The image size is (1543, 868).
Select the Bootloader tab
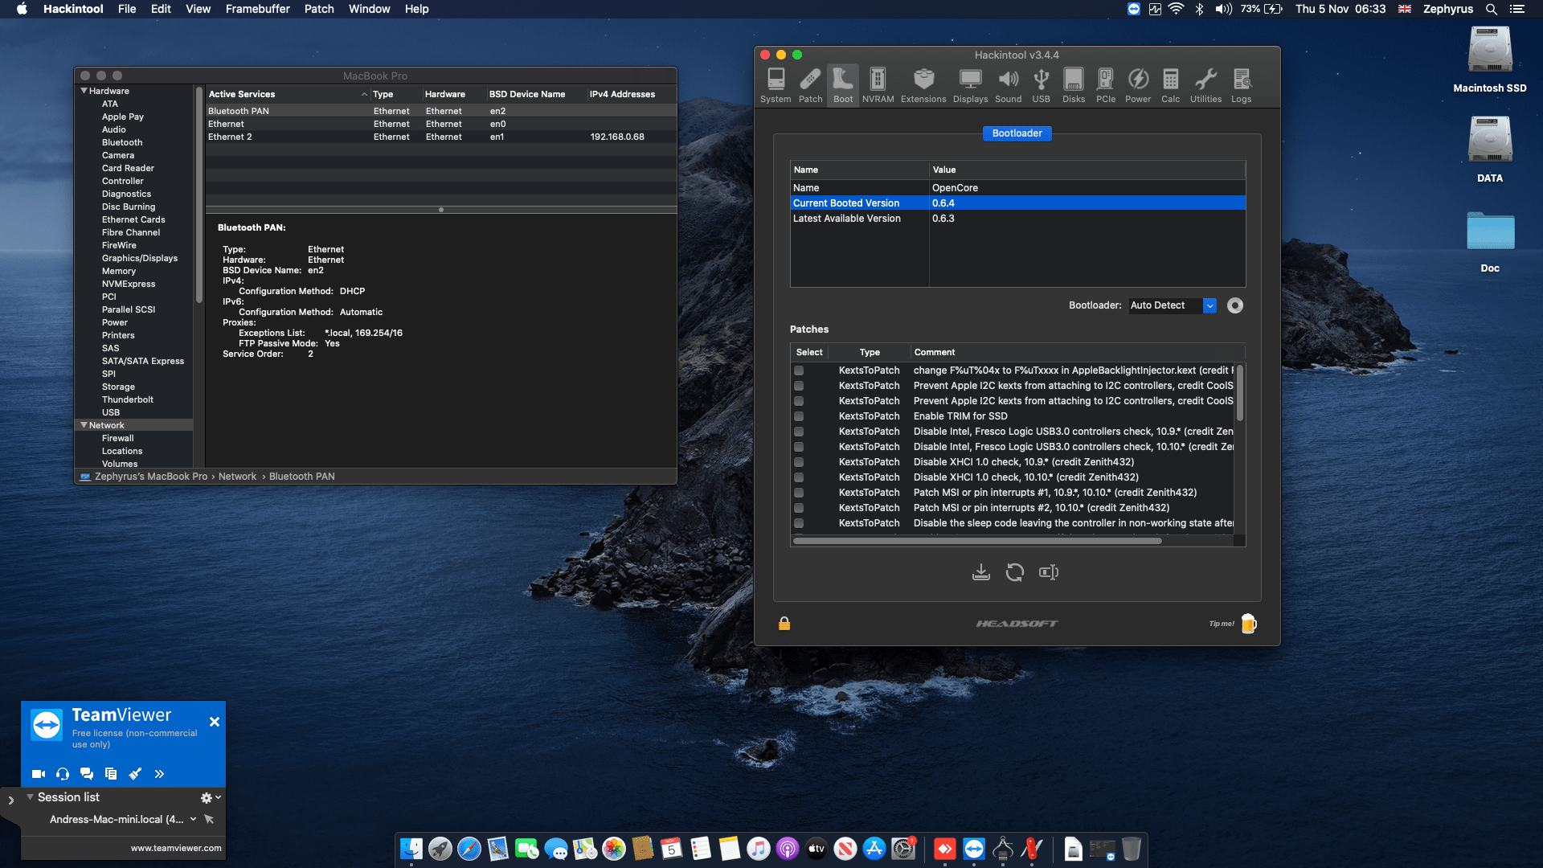point(1017,133)
